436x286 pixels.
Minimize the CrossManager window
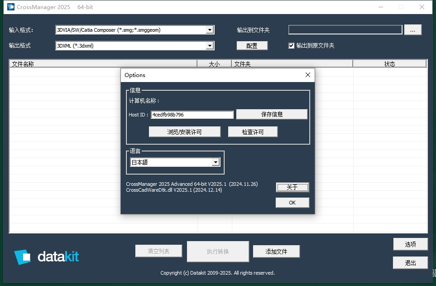[381, 7]
